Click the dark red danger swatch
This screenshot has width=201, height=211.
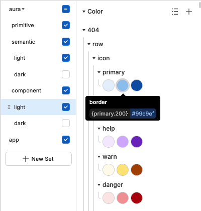pos(137,198)
